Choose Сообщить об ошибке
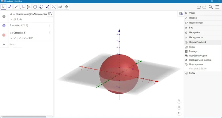The width and height of the screenshot is (222, 118). [x=203, y=60]
